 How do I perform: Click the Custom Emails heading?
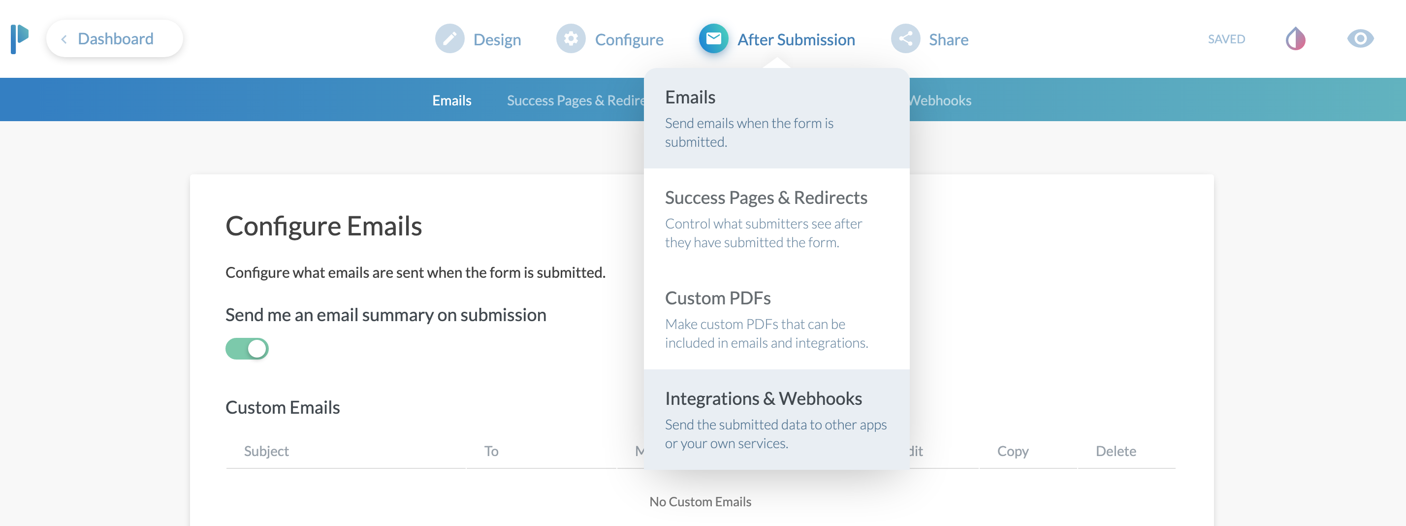point(282,407)
